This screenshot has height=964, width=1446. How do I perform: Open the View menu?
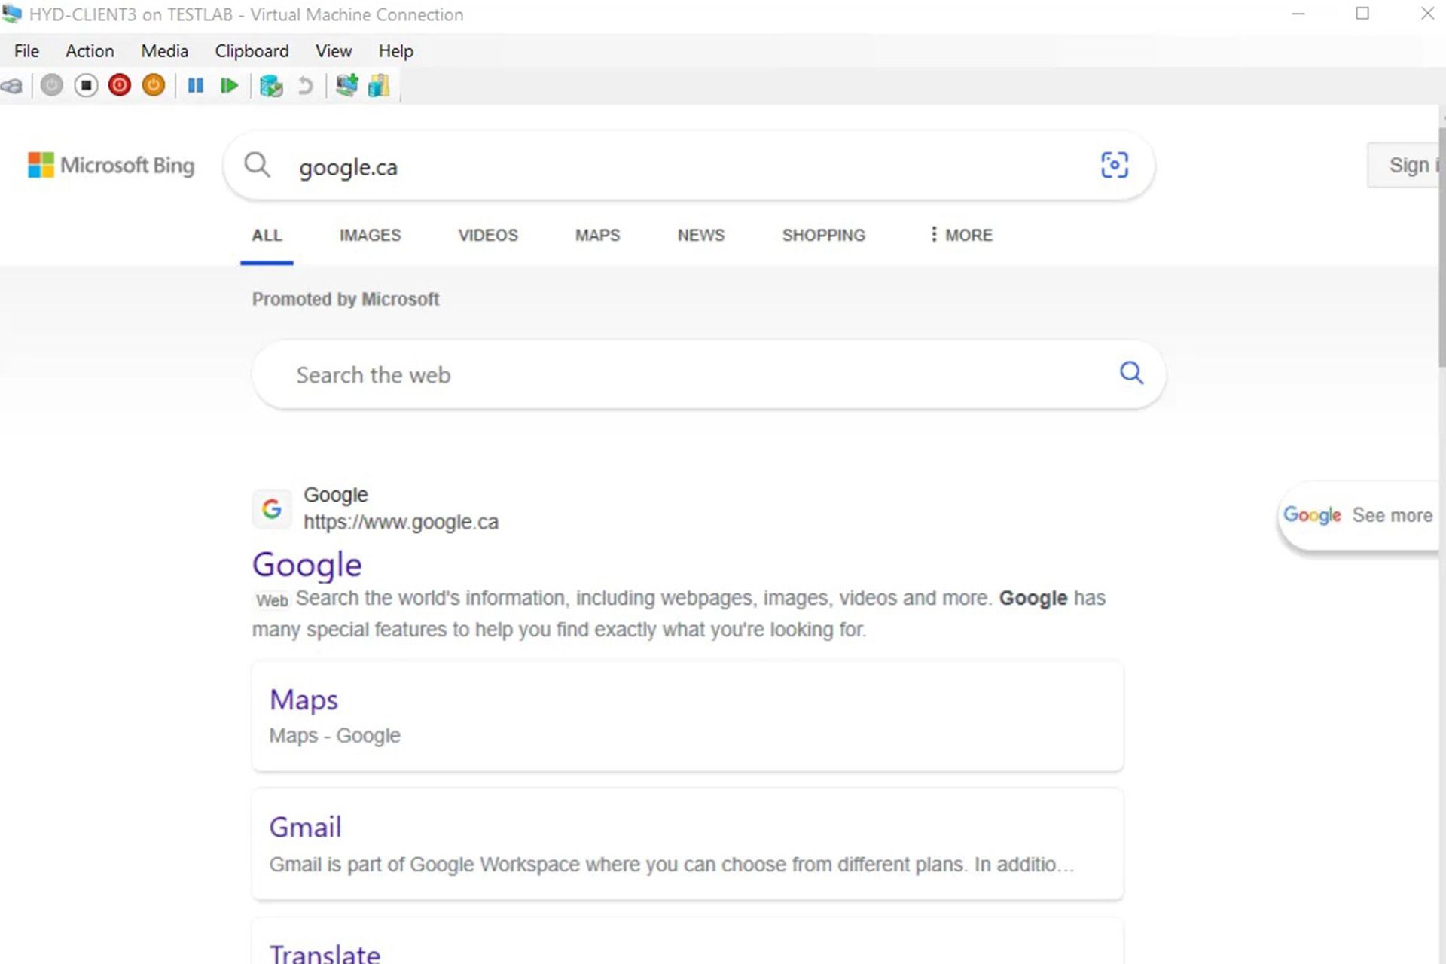[x=334, y=51]
